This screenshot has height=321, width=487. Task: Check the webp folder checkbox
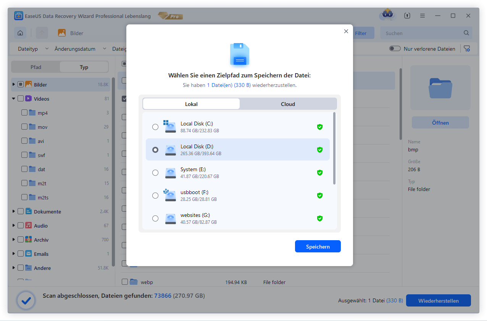coord(124,282)
